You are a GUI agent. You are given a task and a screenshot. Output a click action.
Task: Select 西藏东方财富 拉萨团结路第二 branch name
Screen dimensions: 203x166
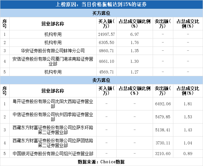[53, 143]
